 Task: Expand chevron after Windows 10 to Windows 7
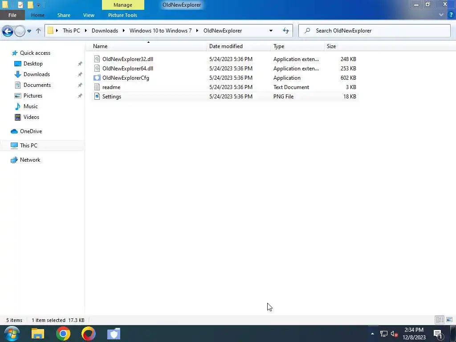(x=197, y=31)
